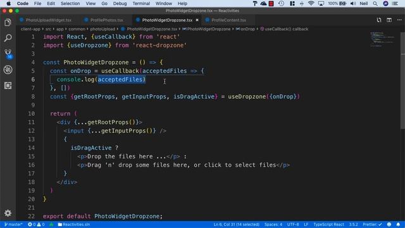Image resolution: width=405 pixels, height=228 pixels.
Task: Open the Terminal menu
Action: [x=141, y=3]
